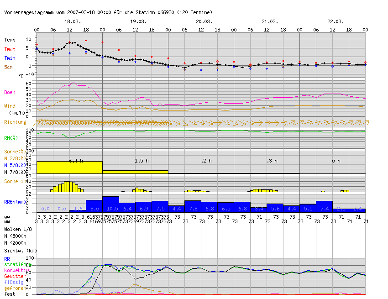Click the red "Tmax" legend label
The image size is (388, 299).
pos(10,49)
